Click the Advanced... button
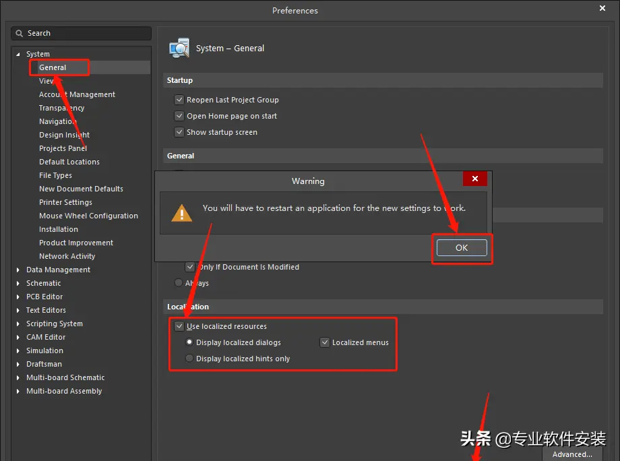 click(572, 454)
